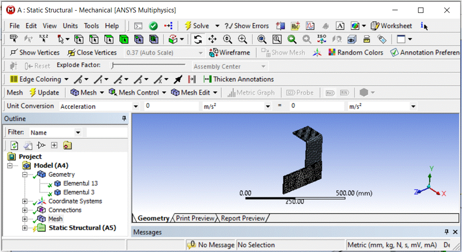
Task: Switch to Geometry tab
Action: tap(153, 218)
